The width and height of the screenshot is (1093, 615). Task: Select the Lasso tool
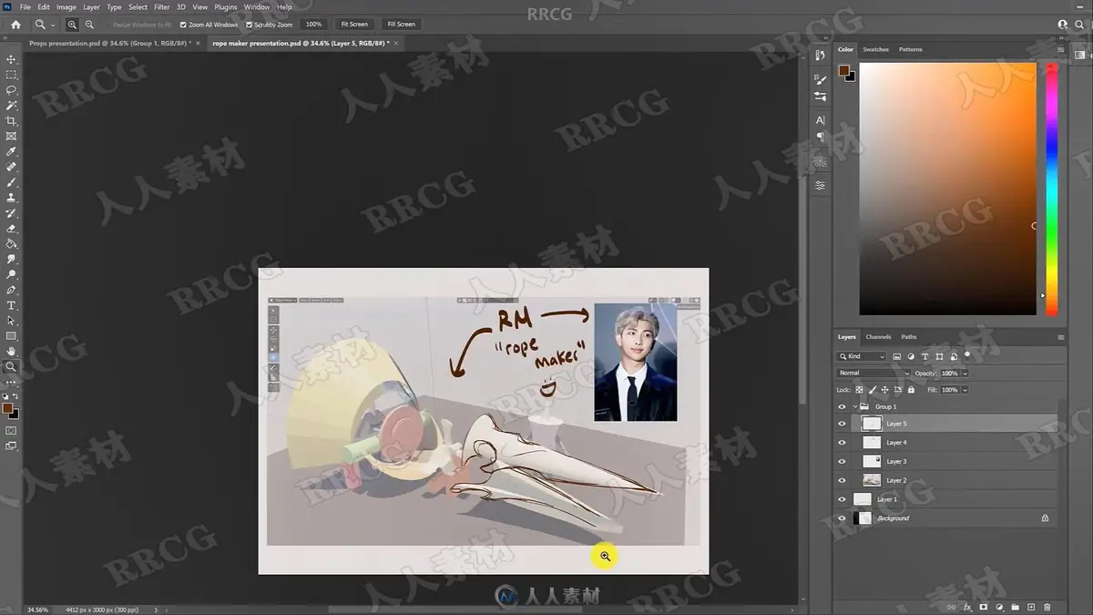click(12, 90)
